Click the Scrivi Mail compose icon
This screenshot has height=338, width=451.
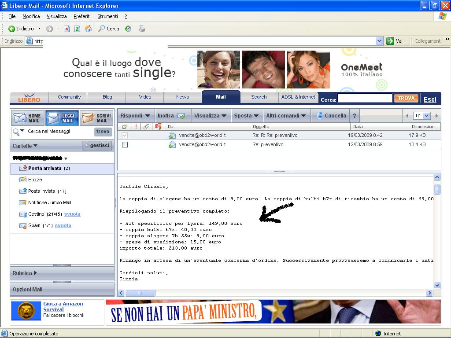(x=88, y=118)
